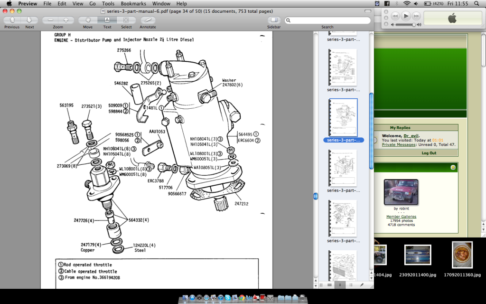Click the Log Out button on forum

[x=429, y=153]
